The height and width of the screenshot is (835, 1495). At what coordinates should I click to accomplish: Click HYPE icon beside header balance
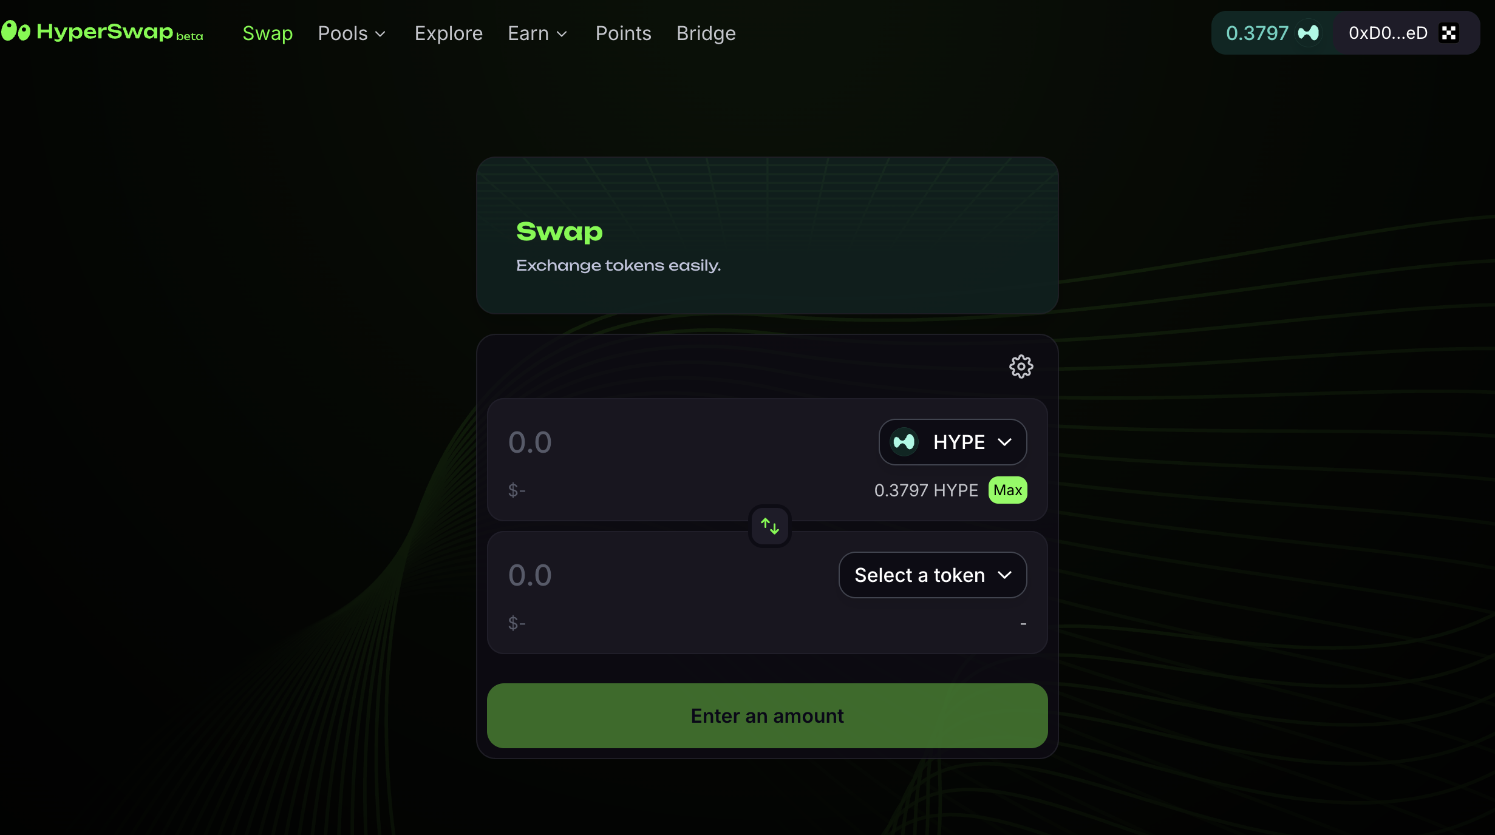pos(1309,33)
